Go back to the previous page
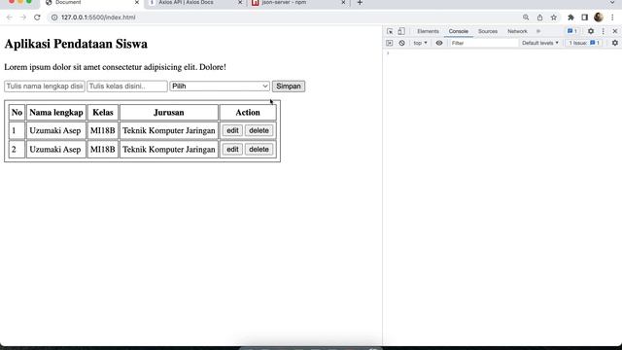 pos(9,17)
